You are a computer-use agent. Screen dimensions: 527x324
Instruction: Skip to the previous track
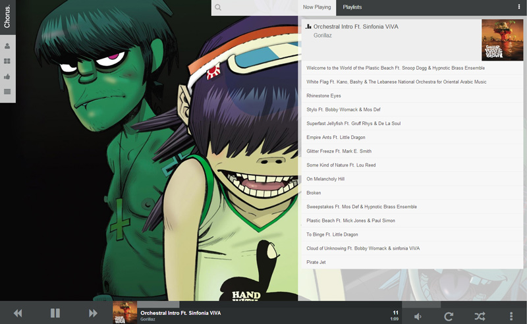[18, 313]
